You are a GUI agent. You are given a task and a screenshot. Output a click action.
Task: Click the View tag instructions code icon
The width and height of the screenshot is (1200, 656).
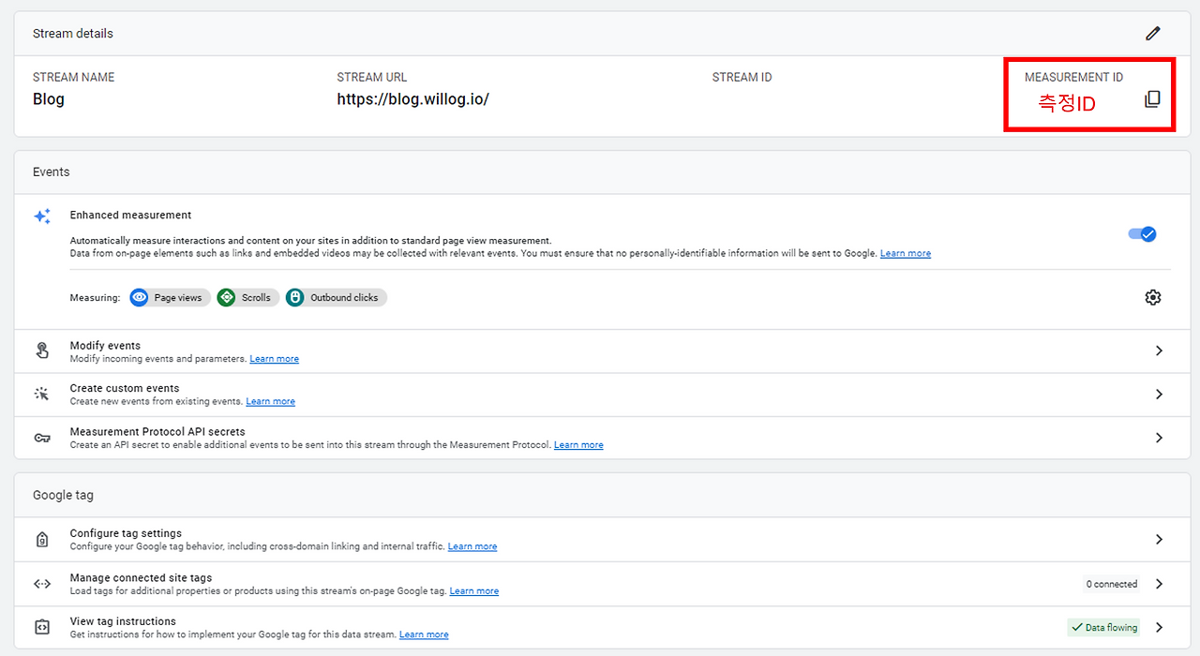(42, 627)
